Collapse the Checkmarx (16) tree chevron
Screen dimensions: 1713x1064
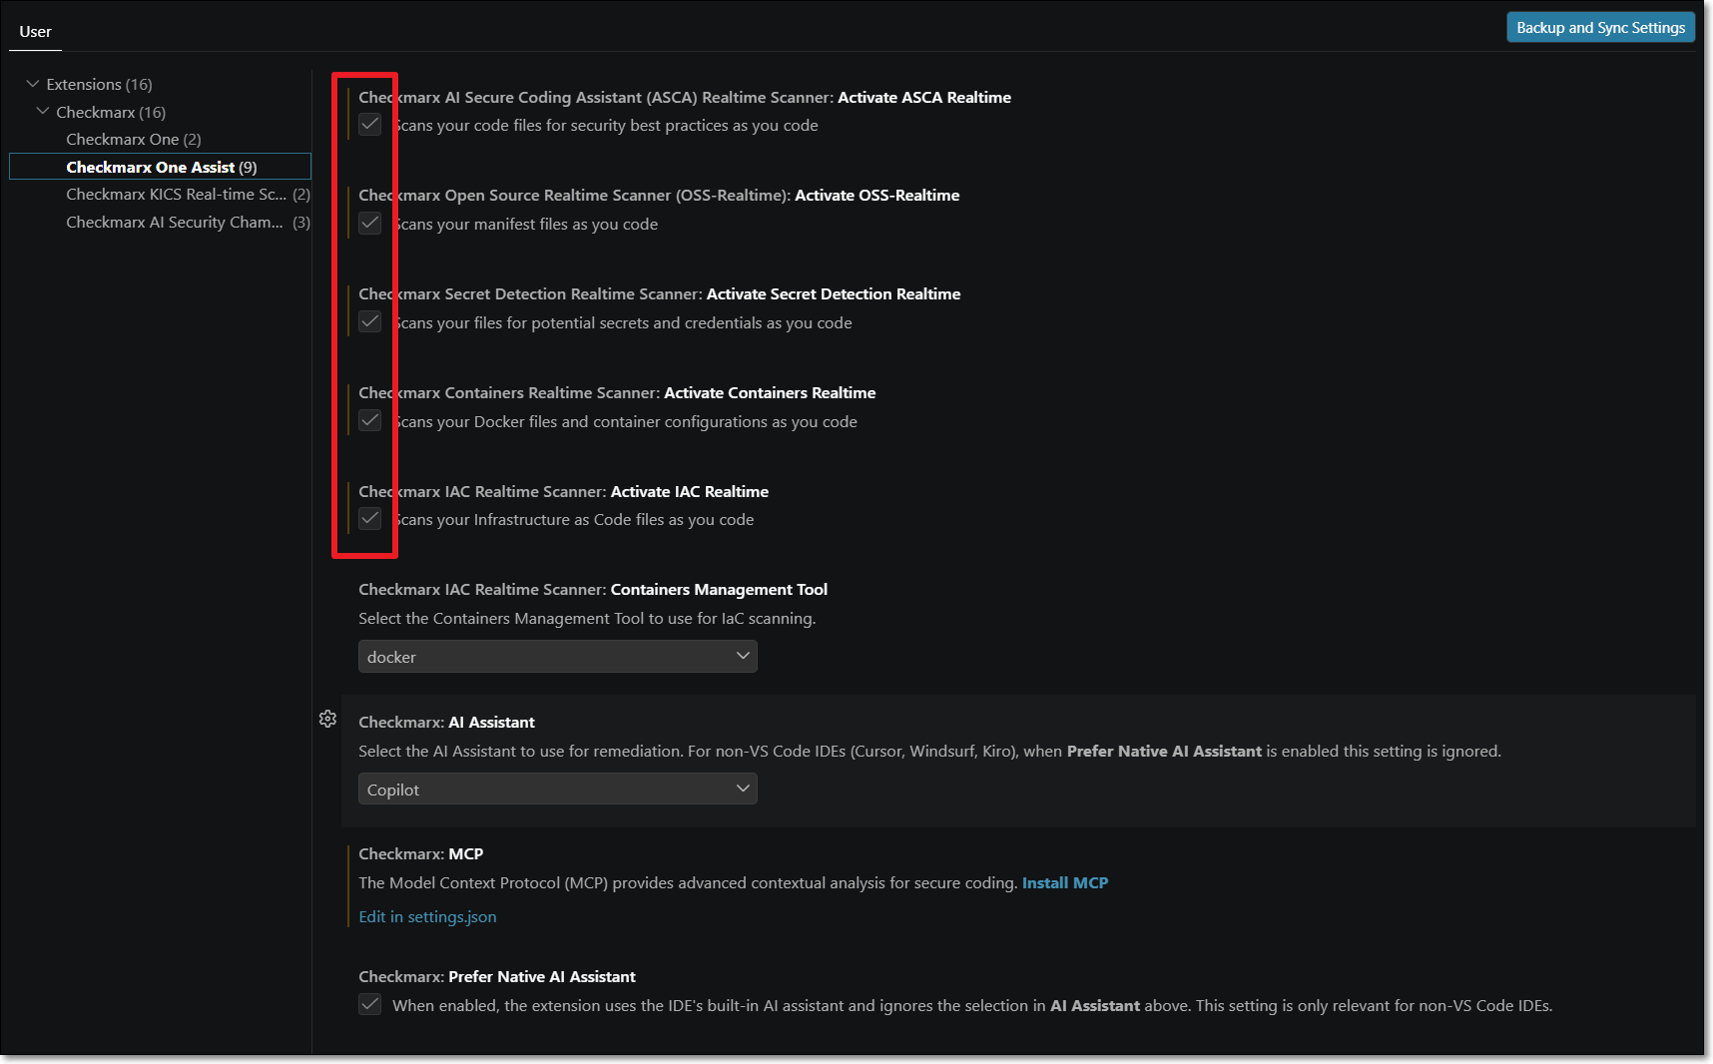click(x=43, y=112)
